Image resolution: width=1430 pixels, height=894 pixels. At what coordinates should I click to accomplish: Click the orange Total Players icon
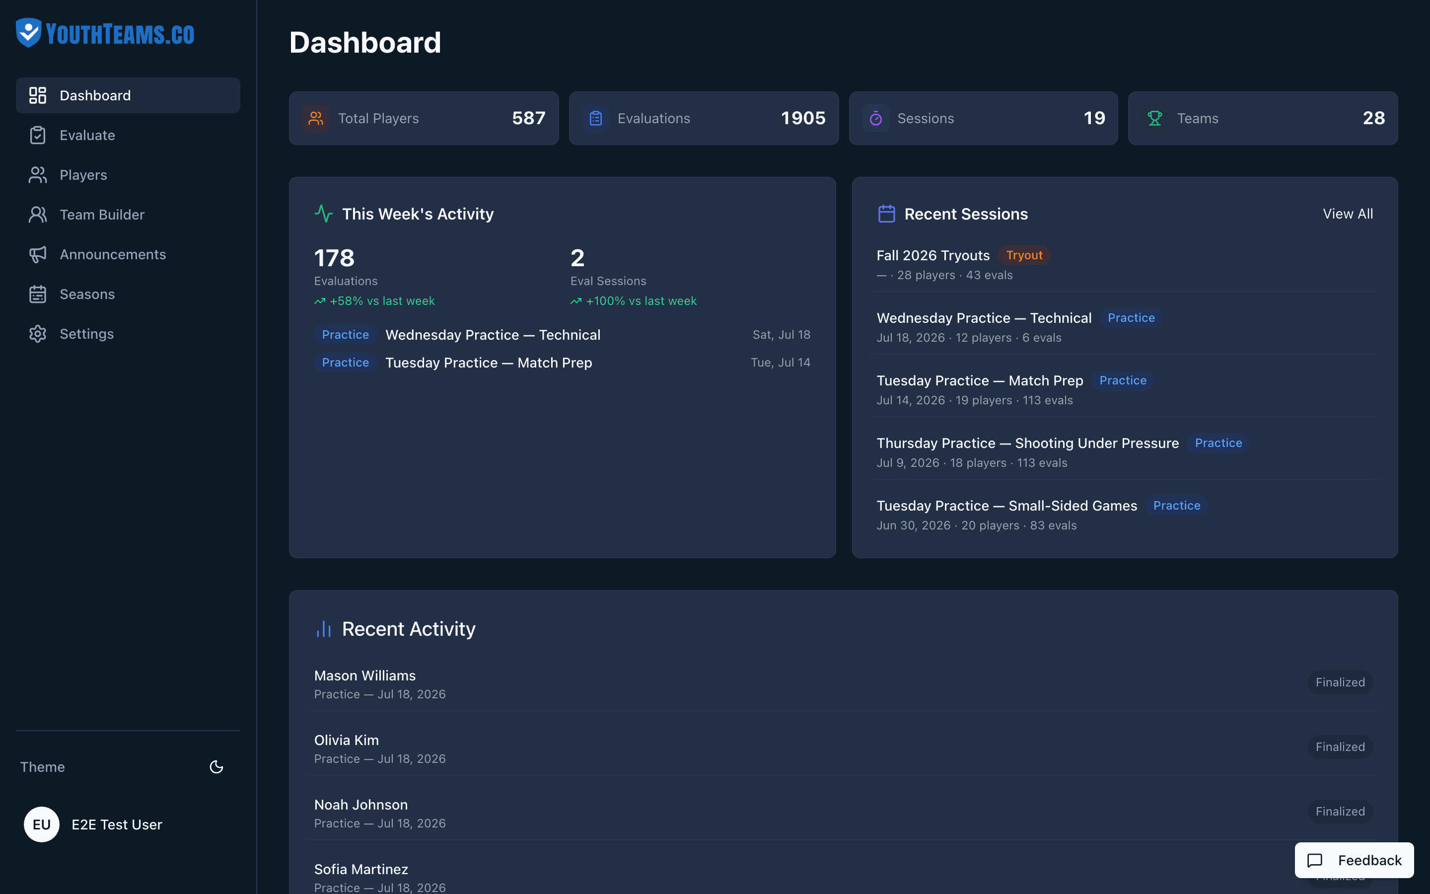[316, 118]
